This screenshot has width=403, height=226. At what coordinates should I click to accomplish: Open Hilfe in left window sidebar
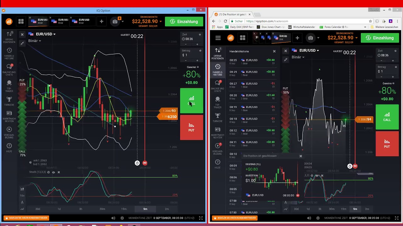coord(9,148)
